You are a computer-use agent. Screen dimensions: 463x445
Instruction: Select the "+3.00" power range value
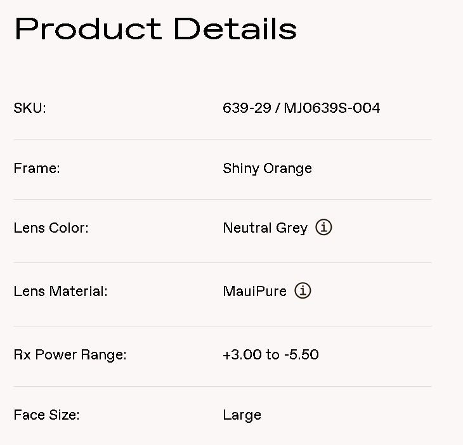[242, 355]
